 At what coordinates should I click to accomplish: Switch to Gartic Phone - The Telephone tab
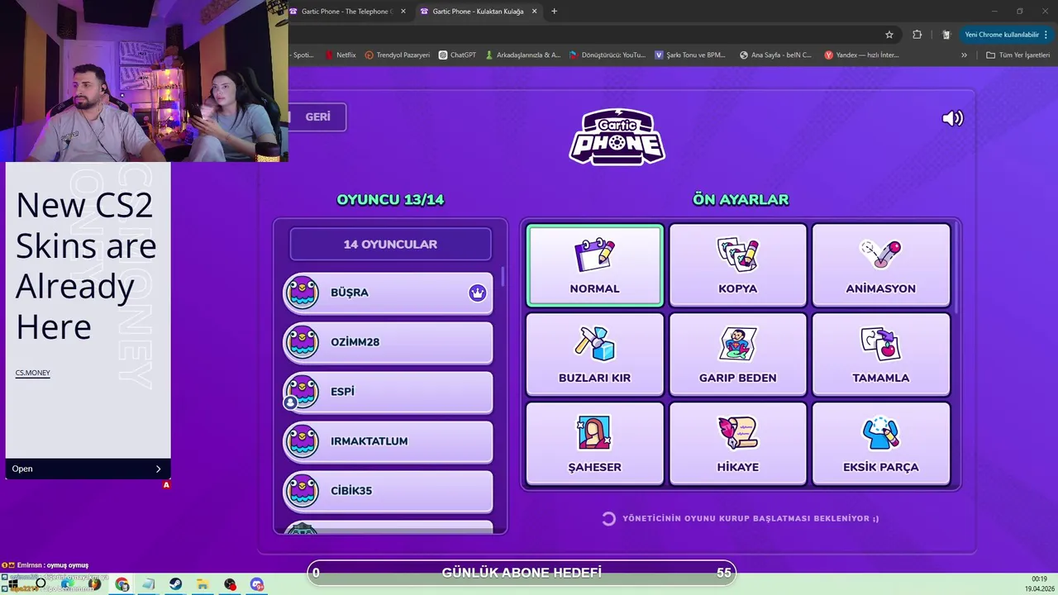coord(346,12)
